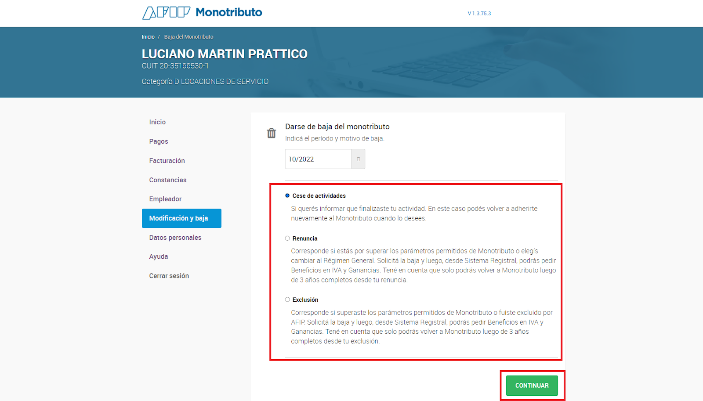This screenshot has height=401, width=703.
Task: Click Cerrar sesión to log out
Action: (x=169, y=276)
